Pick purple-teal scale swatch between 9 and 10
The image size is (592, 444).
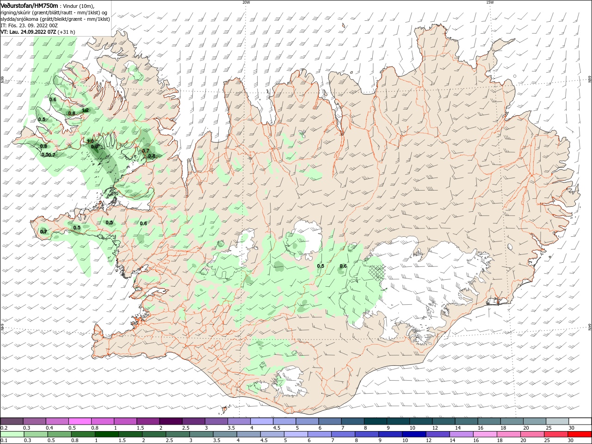tap(398, 421)
